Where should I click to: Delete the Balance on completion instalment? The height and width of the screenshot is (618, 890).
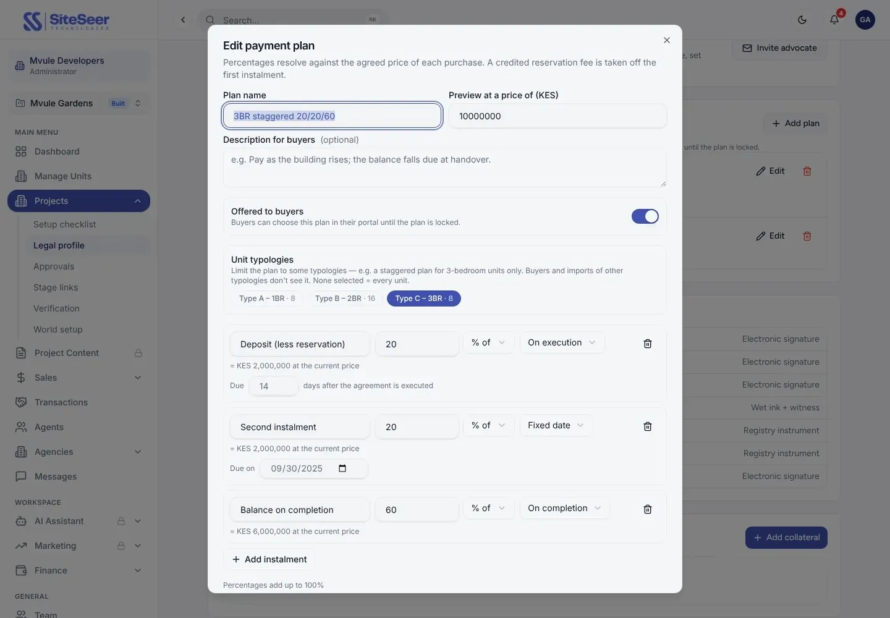pos(648,509)
